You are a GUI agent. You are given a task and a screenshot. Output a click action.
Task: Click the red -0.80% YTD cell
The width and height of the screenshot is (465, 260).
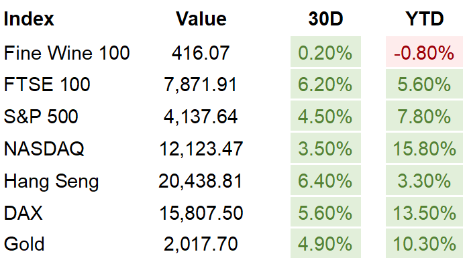[x=424, y=52]
